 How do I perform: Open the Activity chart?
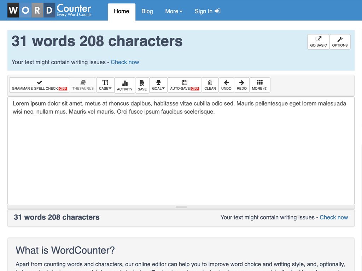pyautogui.click(x=125, y=85)
